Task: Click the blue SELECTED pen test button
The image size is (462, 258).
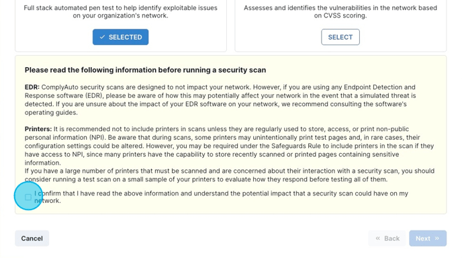Action: coord(120,37)
